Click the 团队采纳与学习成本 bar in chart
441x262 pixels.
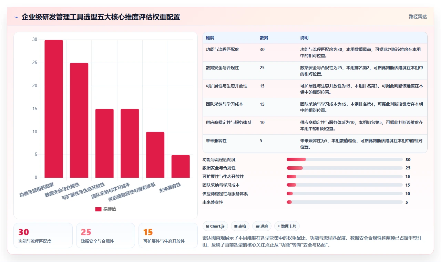point(130,143)
